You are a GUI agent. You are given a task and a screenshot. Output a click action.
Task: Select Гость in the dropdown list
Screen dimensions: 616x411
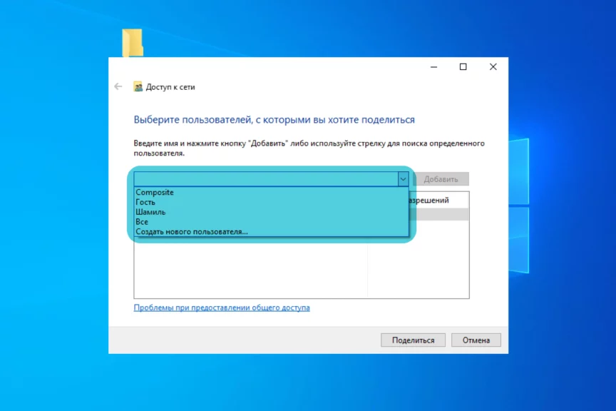click(145, 203)
